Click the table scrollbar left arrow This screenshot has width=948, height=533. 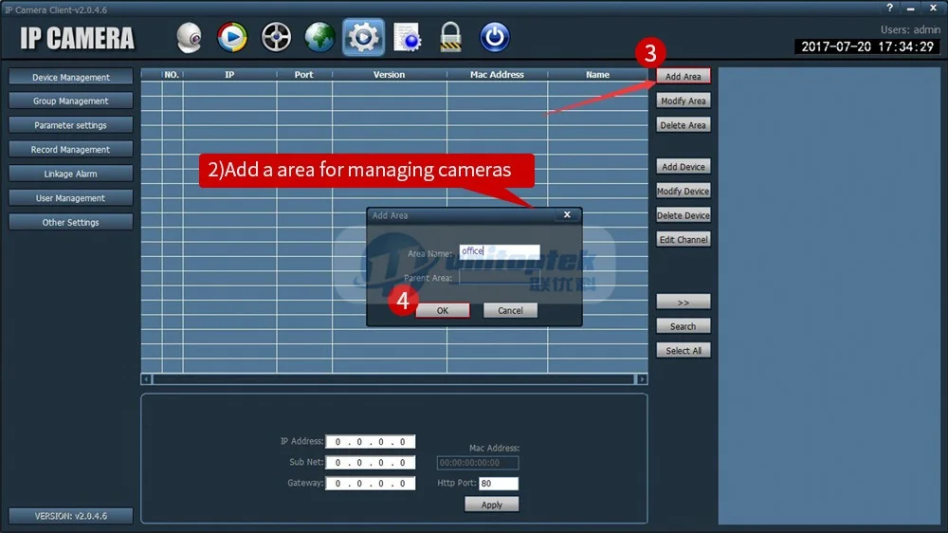point(146,379)
